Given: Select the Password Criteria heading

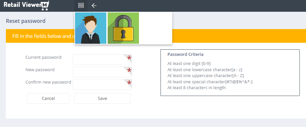Looking at the screenshot, I should pyautogui.click(x=185, y=54).
